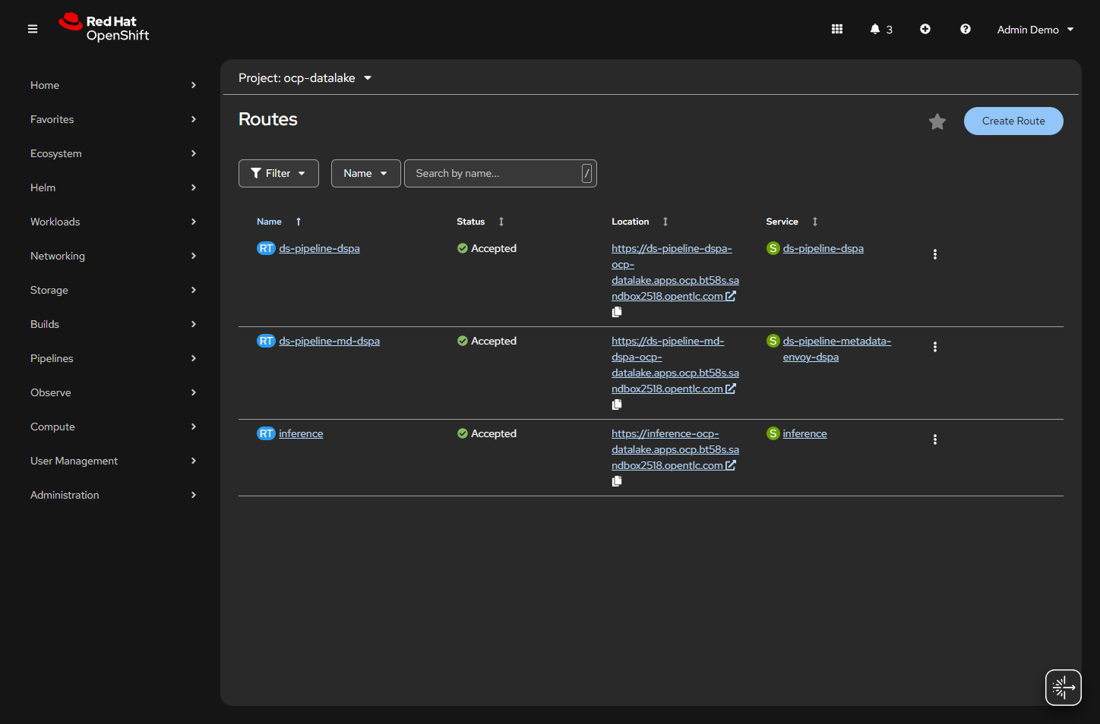Expand the Administration navigation section
Viewport: 1100px width, 724px height.
point(113,495)
